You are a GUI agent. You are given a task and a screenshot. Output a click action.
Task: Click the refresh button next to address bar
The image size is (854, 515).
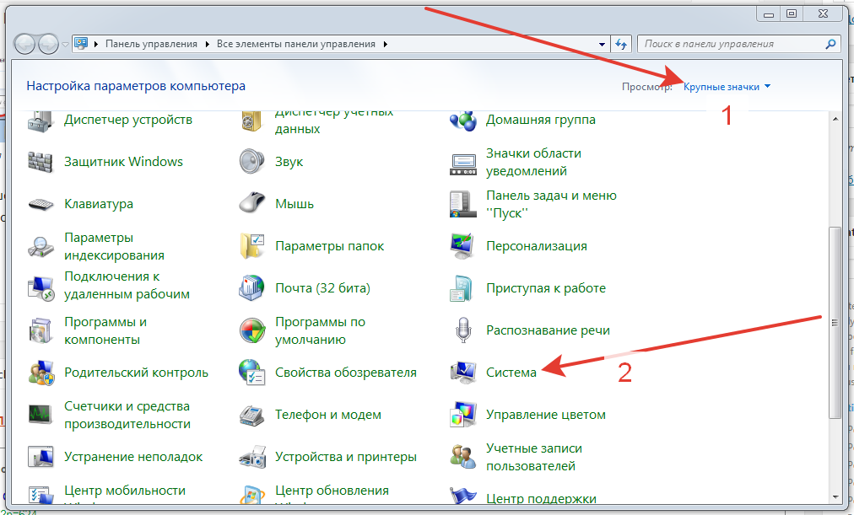[x=621, y=44]
